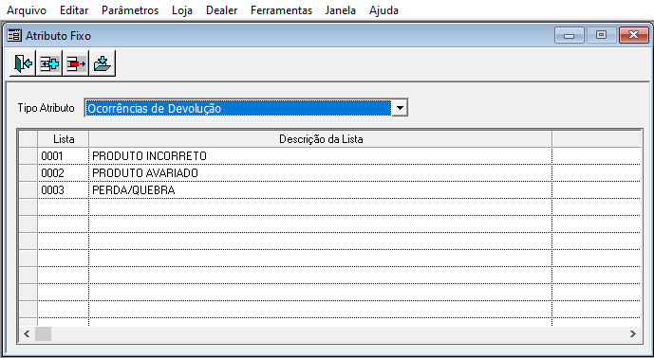Screen dimensions: 654x358
Task: Click the delete row toolbar icon
Action: [x=76, y=63]
